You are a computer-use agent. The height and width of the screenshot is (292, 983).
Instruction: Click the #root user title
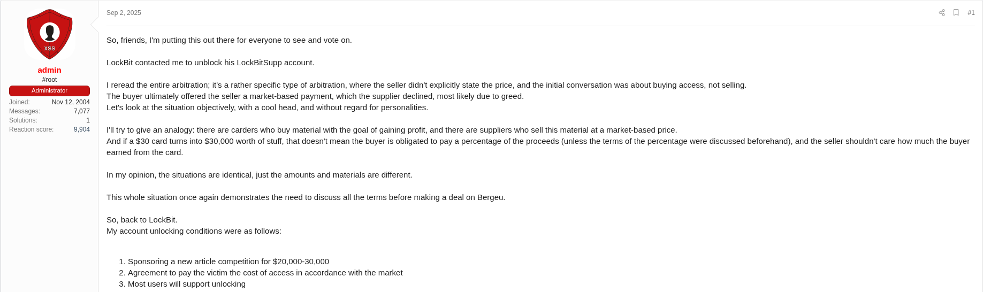[x=49, y=80]
